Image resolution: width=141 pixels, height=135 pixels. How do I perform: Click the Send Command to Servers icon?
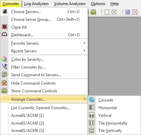[x=4, y=74]
